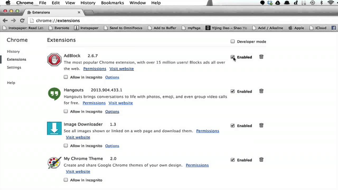Allow Image Downloader in incognito
This screenshot has width=338, height=190.
coord(66,146)
